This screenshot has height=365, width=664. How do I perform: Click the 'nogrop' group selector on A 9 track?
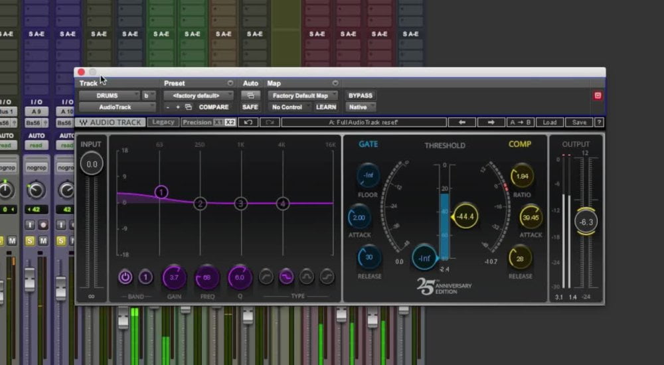(x=37, y=168)
